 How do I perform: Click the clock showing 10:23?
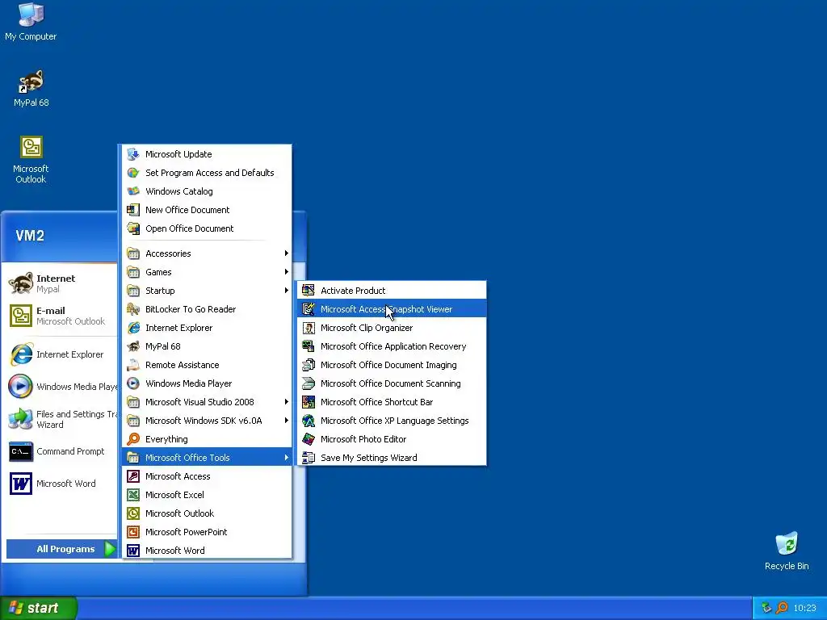(804, 608)
